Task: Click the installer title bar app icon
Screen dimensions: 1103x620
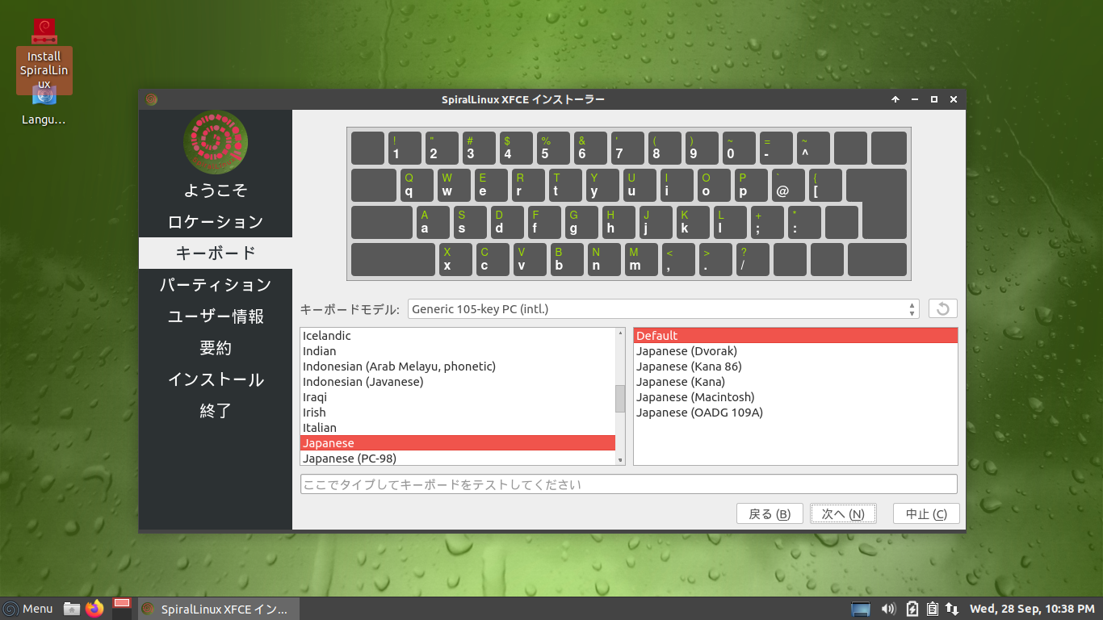Action: 151,99
